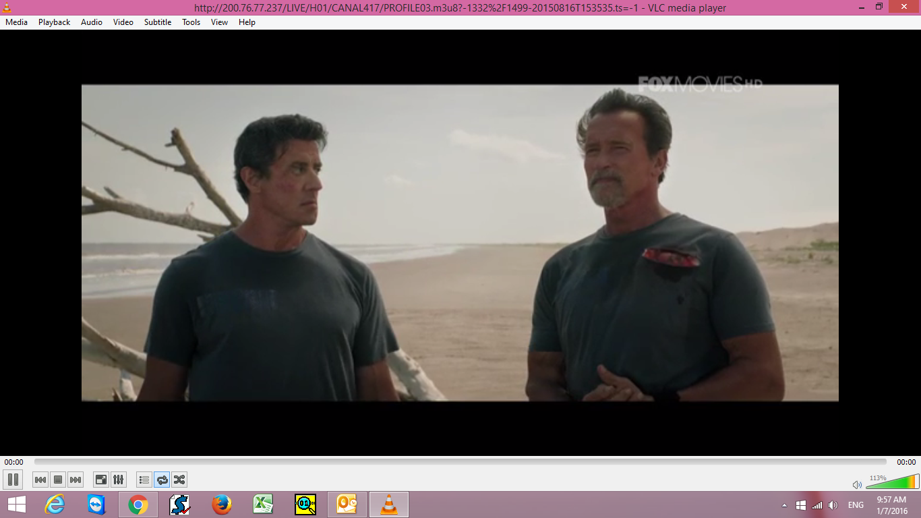Open the Video menu
This screenshot has height=518, width=921.
pos(123,22)
